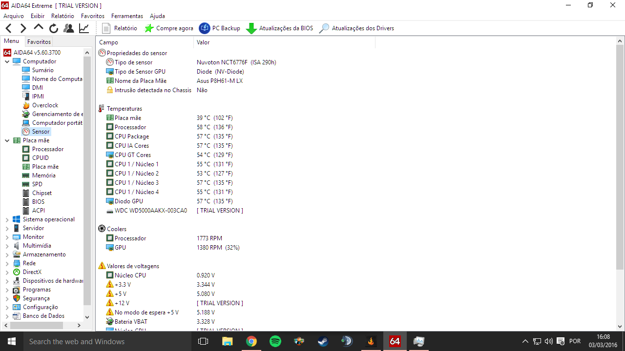
Task: Expand the Servidor node
Action: (x=7, y=228)
